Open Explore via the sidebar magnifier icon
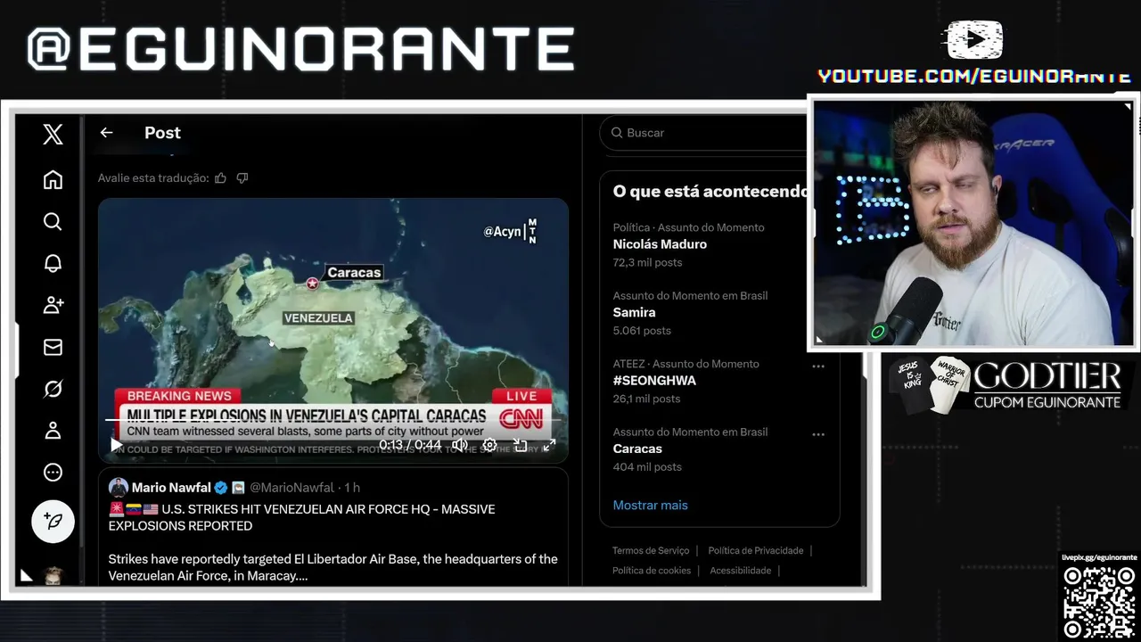The image size is (1141, 642). tap(53, 221)
